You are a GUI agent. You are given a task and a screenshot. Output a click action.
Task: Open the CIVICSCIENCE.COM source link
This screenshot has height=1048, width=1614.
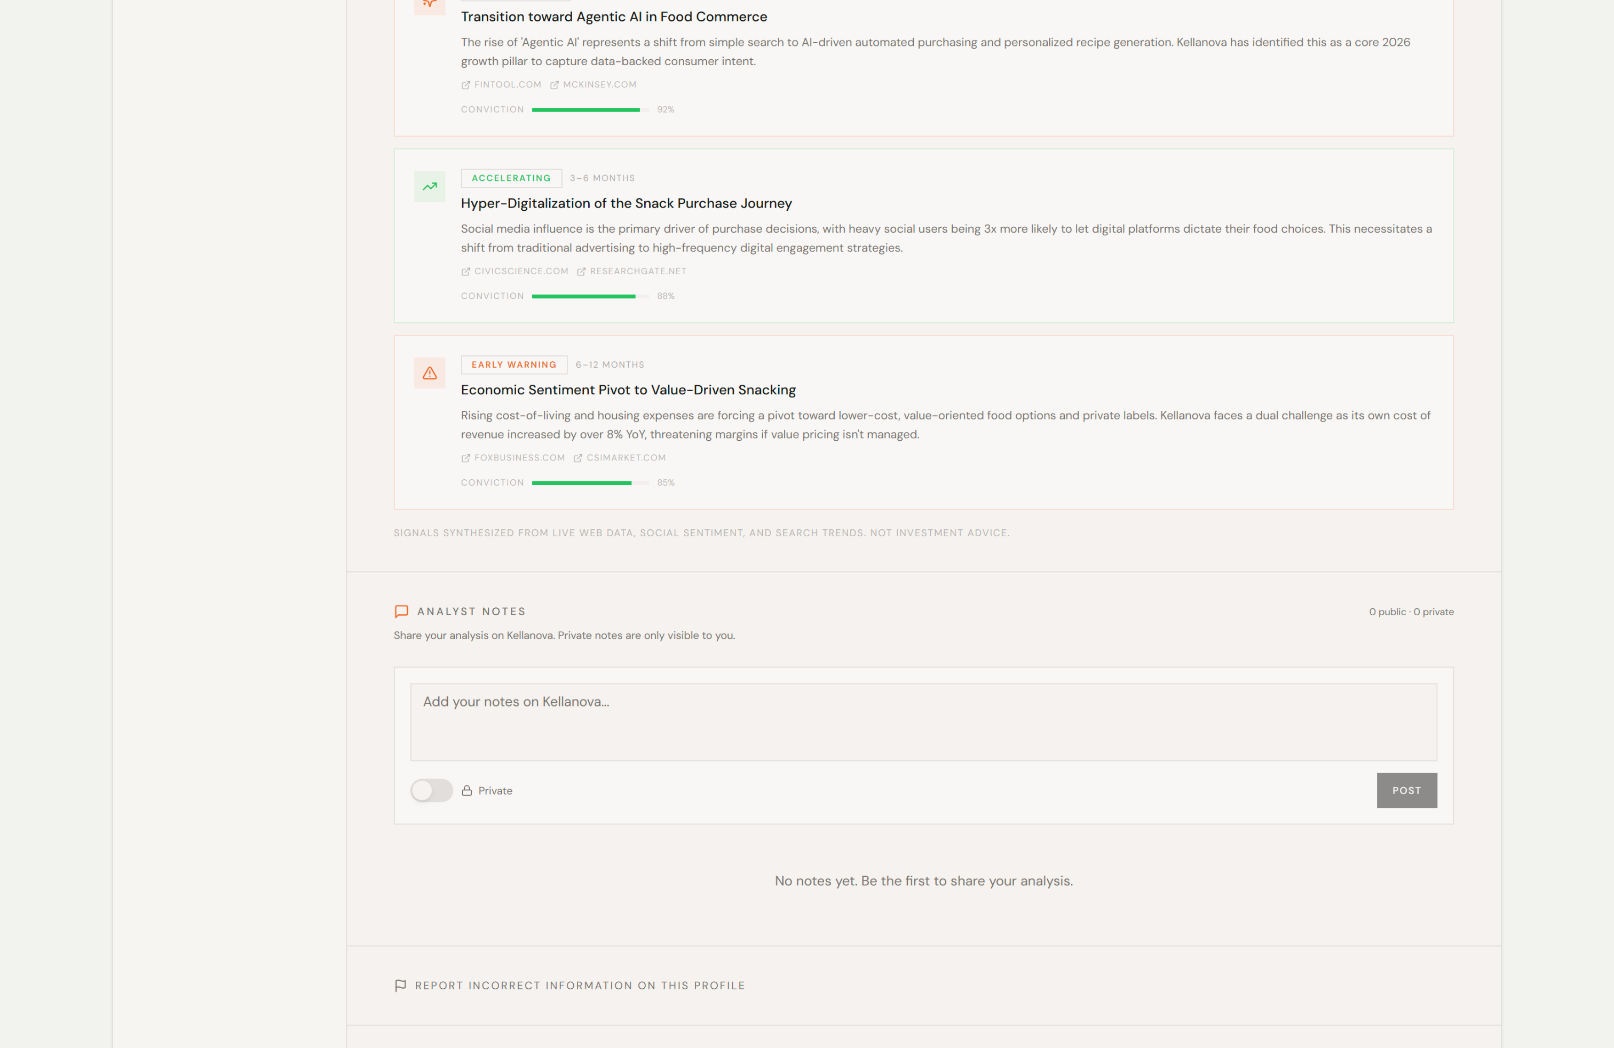(x=520, y=271)
